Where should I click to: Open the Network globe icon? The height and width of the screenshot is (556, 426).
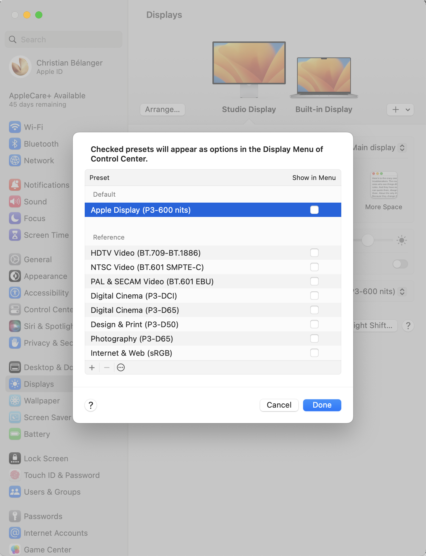15,161
